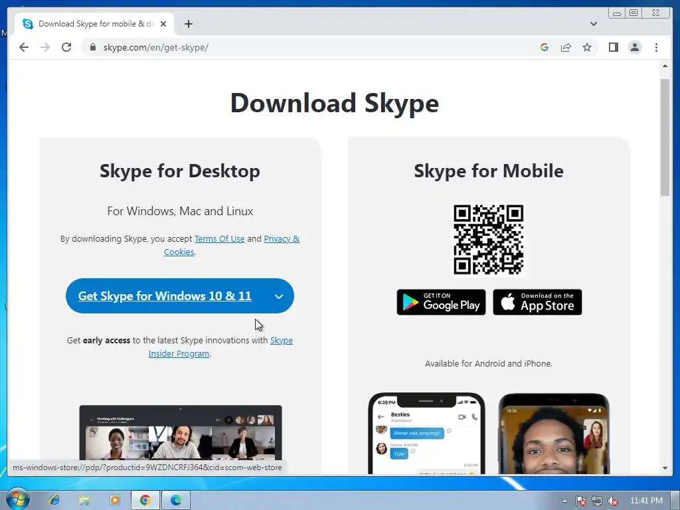Open Action Center flag tray icon
680x510 pixels.
[580, 501]
